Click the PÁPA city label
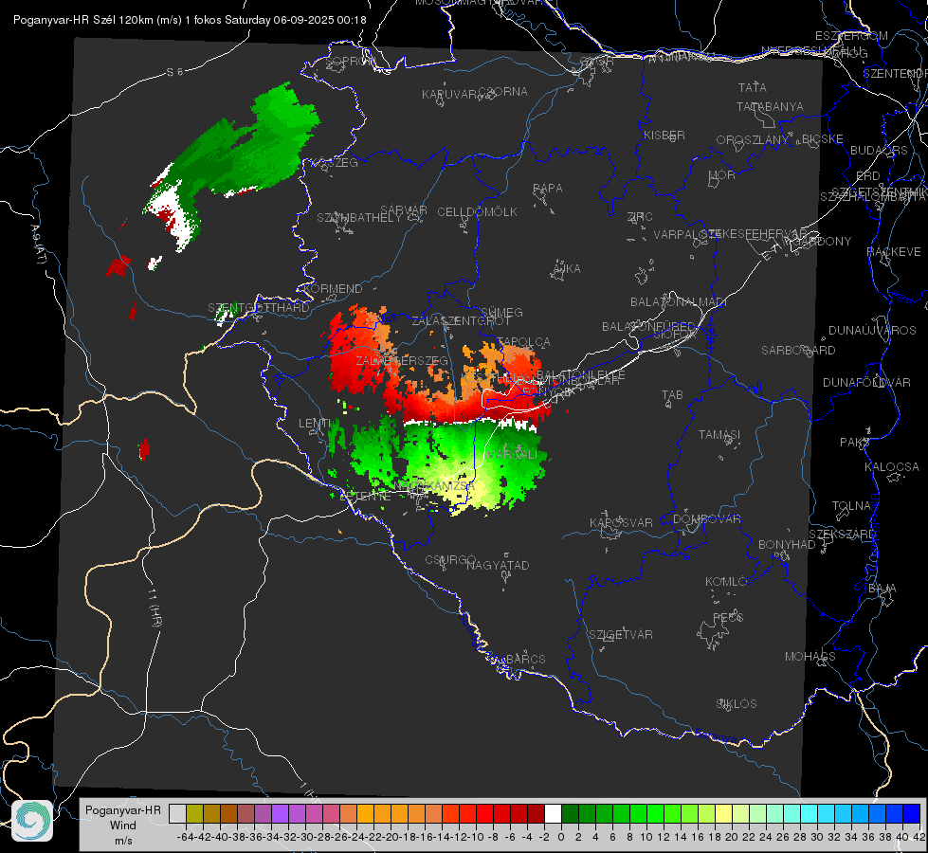The image size is (928, 853). click(x=548, y=189)
